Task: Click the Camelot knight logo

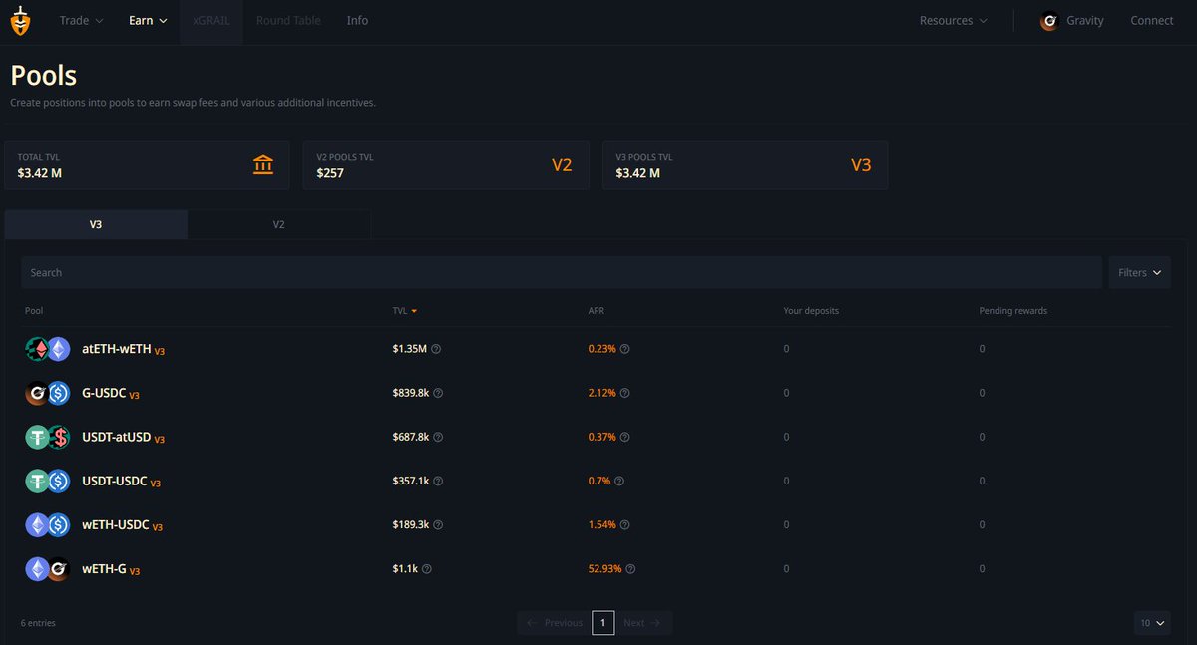Action: coord(20,21)
